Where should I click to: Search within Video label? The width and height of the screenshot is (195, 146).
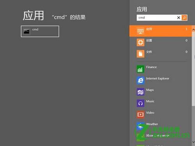pos(150,113)
